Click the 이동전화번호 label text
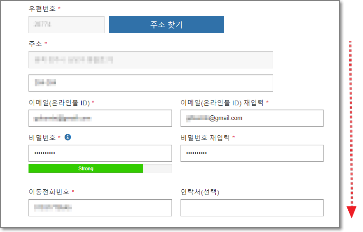 49,192
